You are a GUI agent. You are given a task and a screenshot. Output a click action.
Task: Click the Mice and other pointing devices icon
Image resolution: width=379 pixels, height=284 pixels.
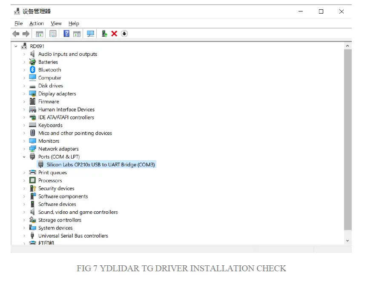pos(32,133)
